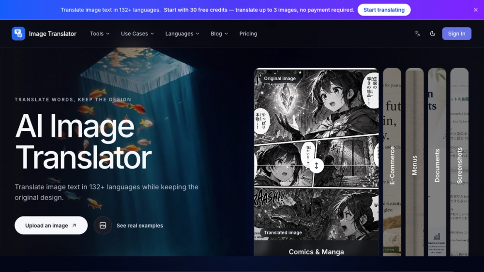The image size is (484, 272).
Task: Close the promotional banner
Action: [476, 10]
